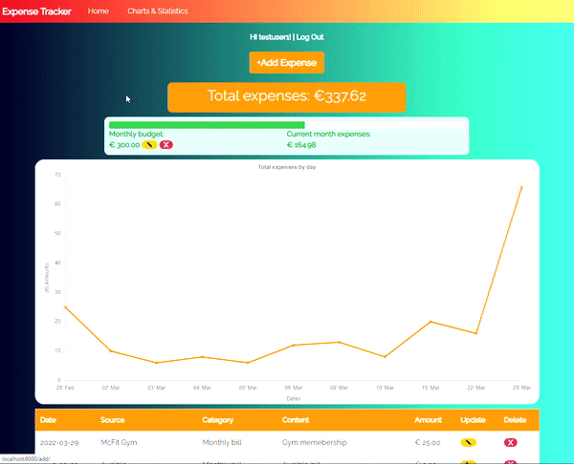574x464 pixels.
Task: Click the Monthly bill category cell for McFit Gym
Action: (222, 442)
